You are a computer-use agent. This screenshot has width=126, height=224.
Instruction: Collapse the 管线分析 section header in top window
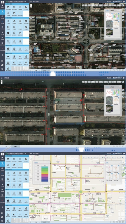pos(17,53)
